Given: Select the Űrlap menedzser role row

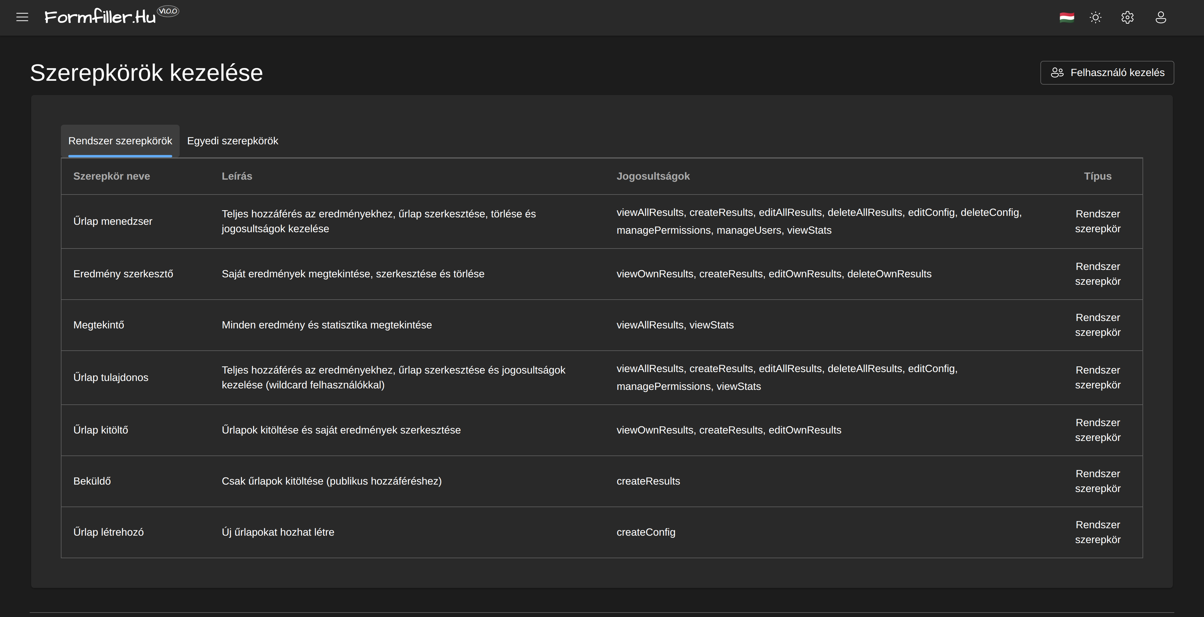Looking at the screenshot, I should click(x=113, y=221).
